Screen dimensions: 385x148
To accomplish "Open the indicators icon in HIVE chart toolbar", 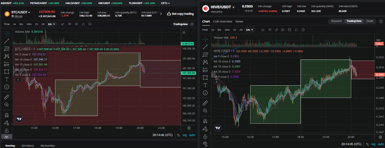I will click(263, 30).
